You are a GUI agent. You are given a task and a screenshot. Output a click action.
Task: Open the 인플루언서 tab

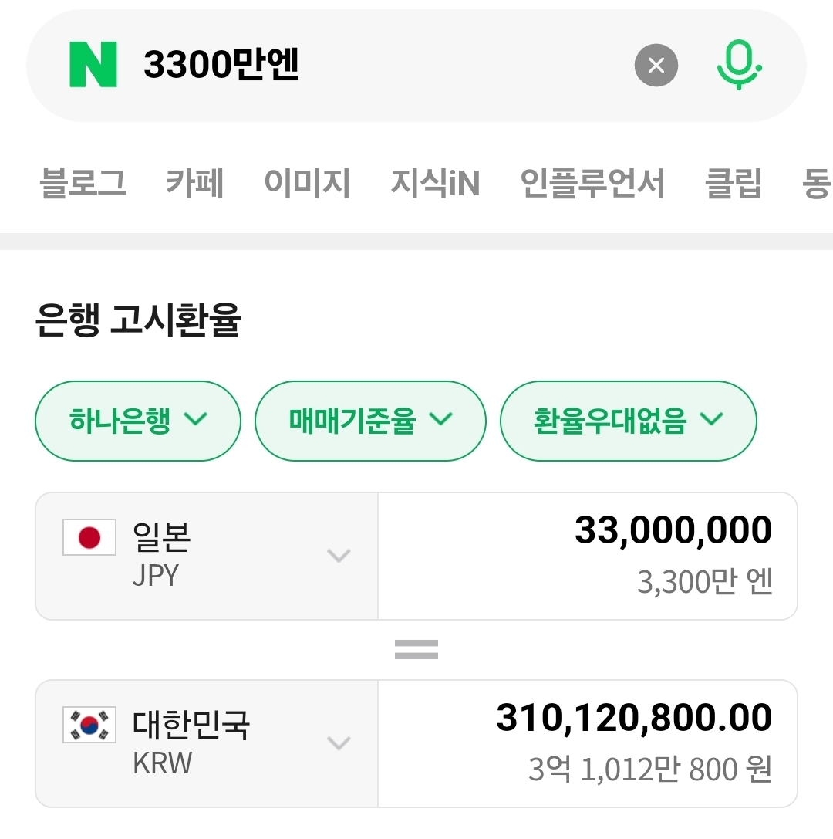592,184
